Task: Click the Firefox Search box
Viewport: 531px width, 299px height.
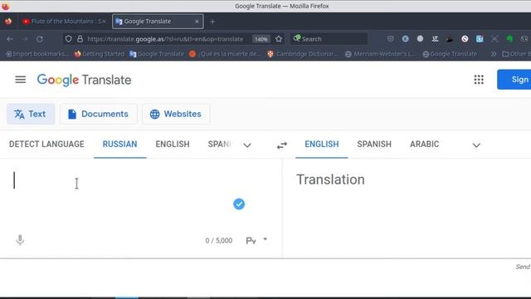Action: pyautogui.click(x=329, y=39)
